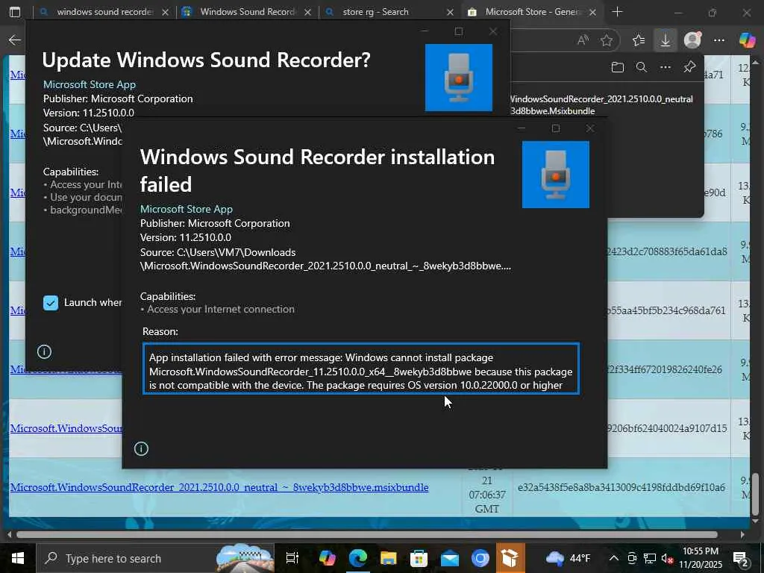The height and width of the screenshot is (573, 764).
Task: Click info icon in installation failed dialog
Action: [141, 448]
